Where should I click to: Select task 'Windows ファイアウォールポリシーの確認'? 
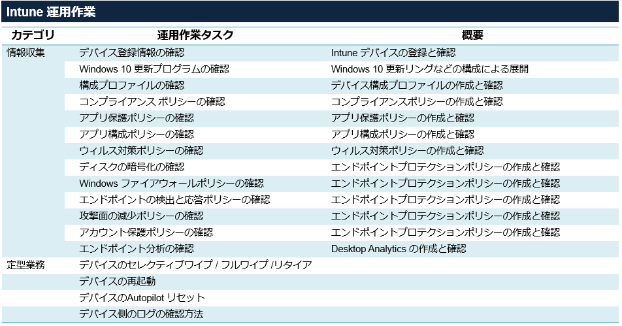pyautogui.click(x=171, y=183)
